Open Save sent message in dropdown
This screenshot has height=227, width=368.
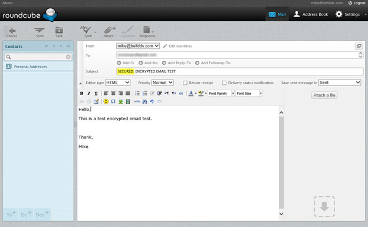pos(340,83)
